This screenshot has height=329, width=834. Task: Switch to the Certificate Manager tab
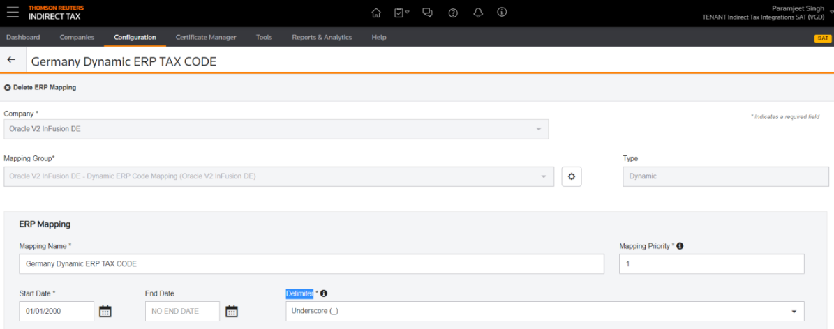pos(206,37)
